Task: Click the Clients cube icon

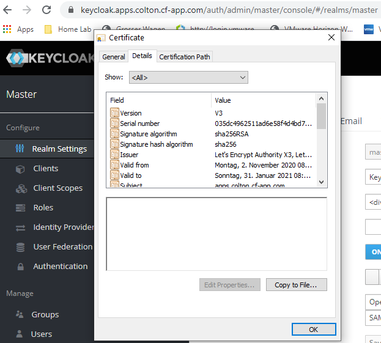Action: pos(21,169)
